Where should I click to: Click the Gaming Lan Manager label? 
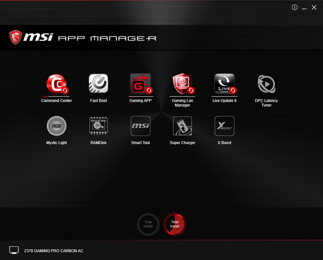183,103
